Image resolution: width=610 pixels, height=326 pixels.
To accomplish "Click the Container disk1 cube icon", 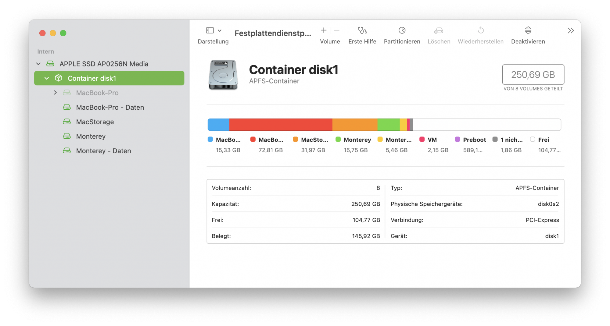I will [58, 78].
